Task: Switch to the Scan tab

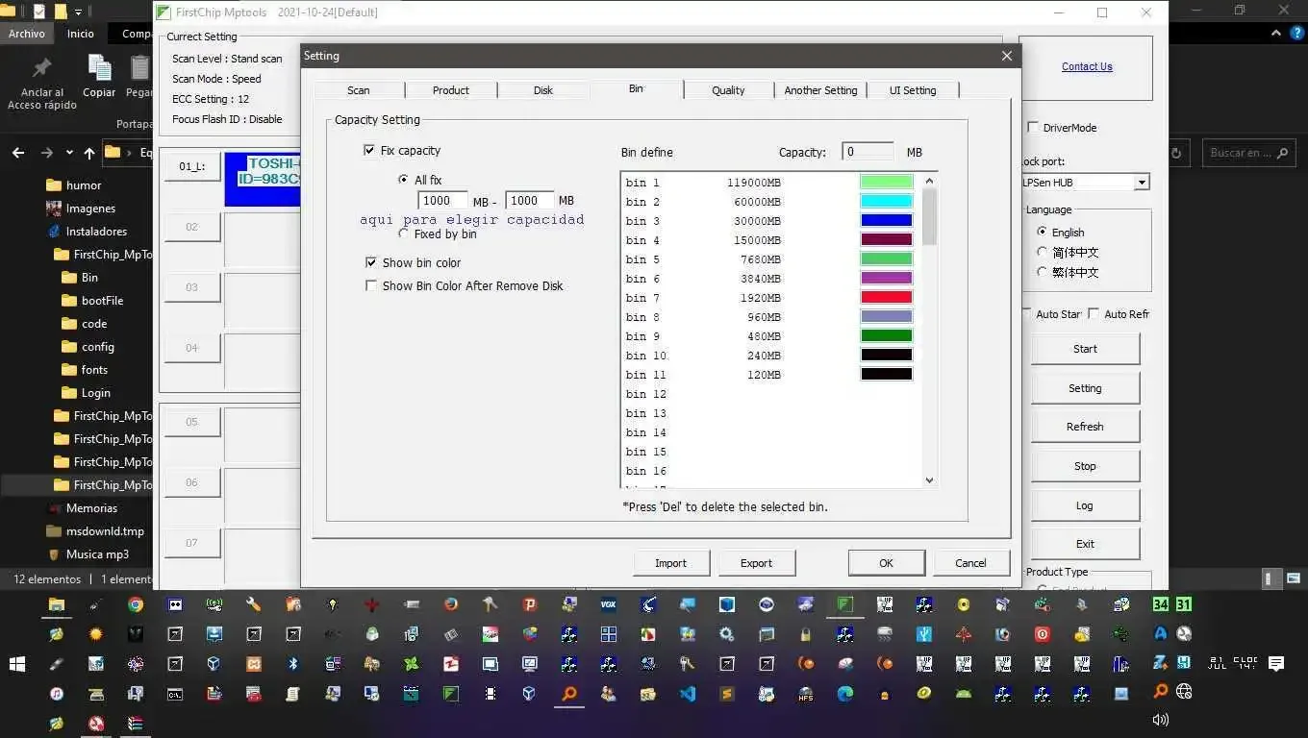Action: click(359, 90)
